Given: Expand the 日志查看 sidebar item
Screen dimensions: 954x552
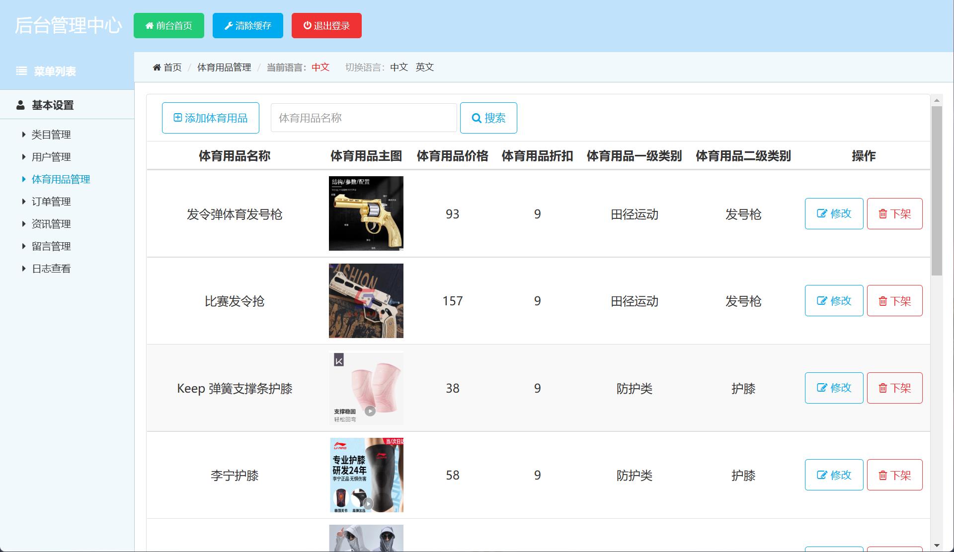Looking at the screenshot, I should pyautogui.click(x=51, y=269).
